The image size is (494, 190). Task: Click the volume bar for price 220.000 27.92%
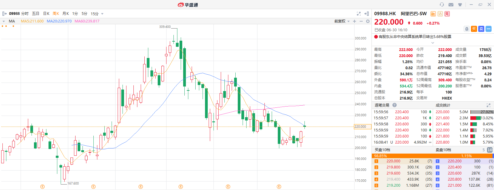(x=482, y=112)
